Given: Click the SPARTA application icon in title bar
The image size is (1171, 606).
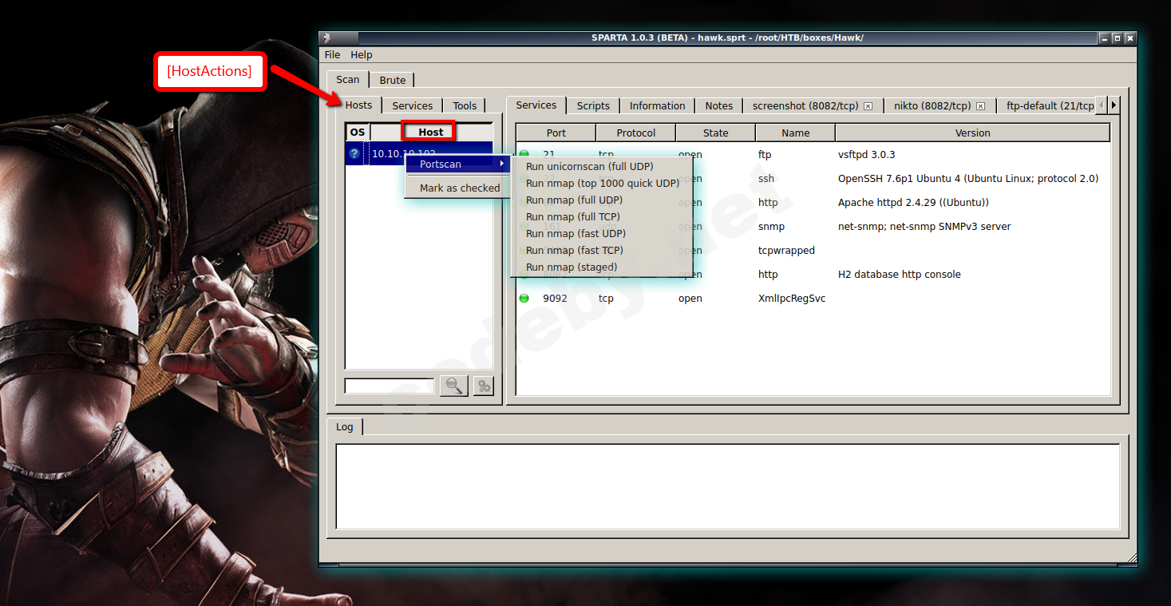Looking at the screenshot, I should tap(327, 38).
